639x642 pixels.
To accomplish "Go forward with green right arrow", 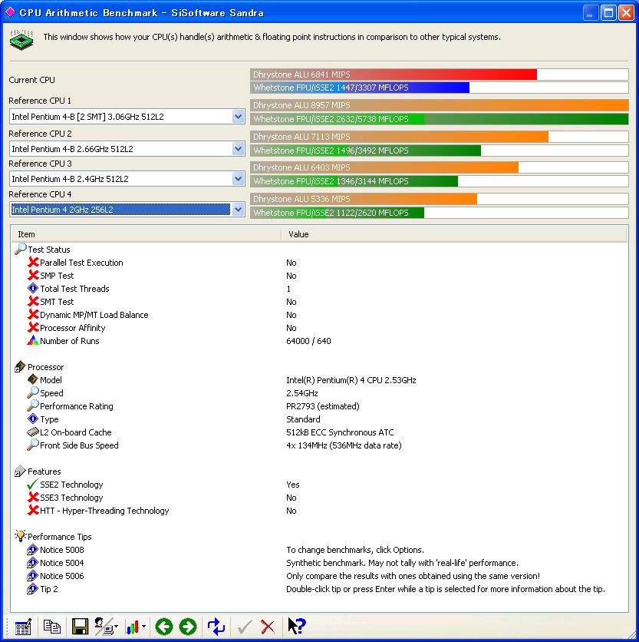I will pyautogui.click(x=188, y=627).
